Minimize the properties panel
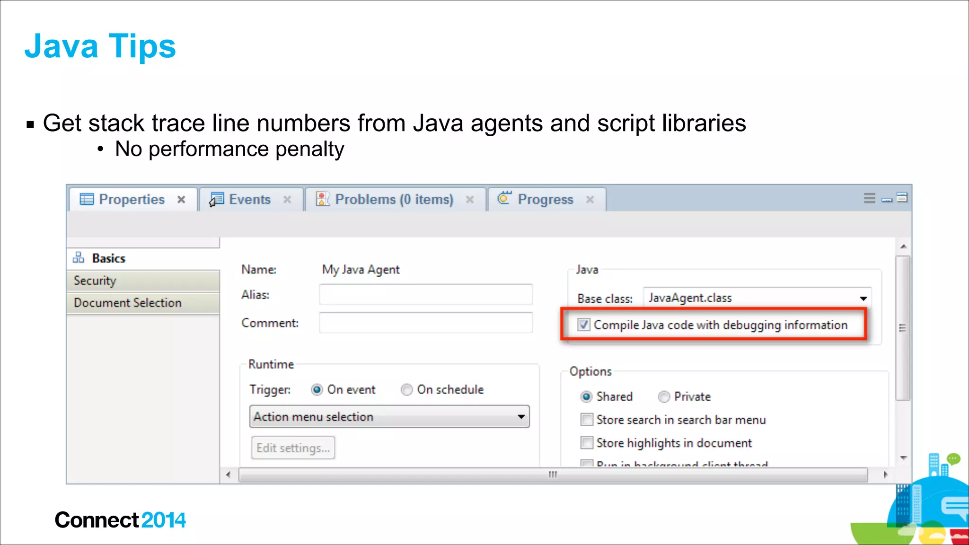The height and width of the screenshot is (545, 969). click(x=887, y=200)
